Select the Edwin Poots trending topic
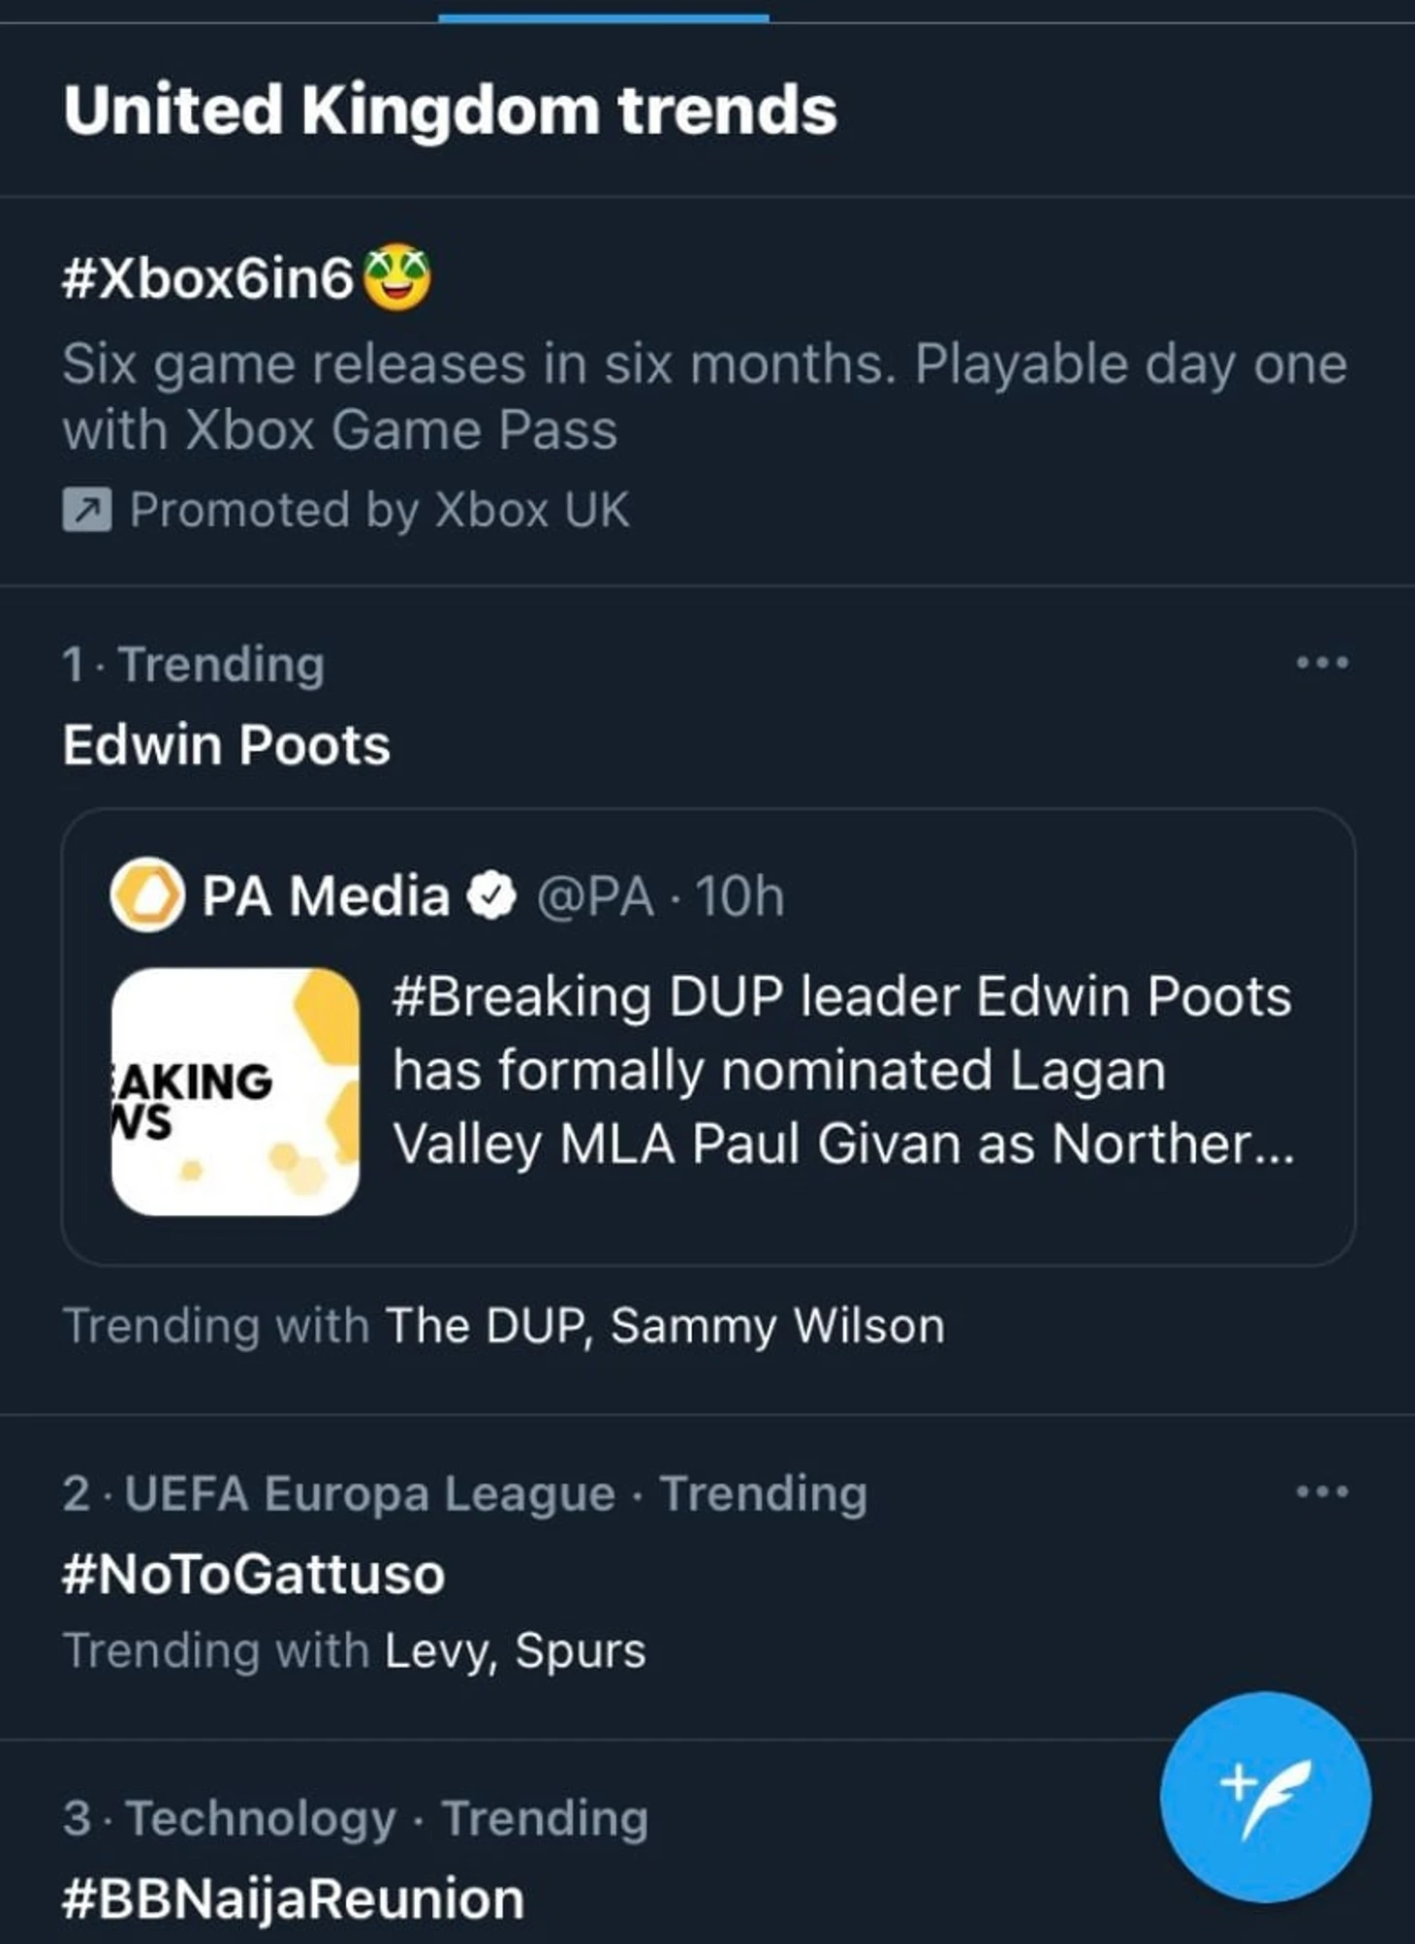Image resolution: width=1415 pixels, height=1944 pixels. [227, 745]
